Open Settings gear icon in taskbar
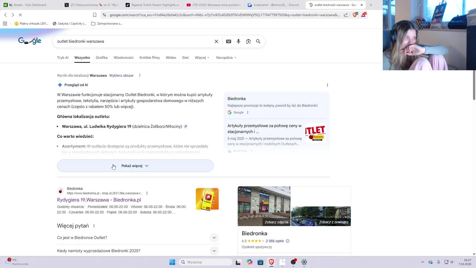Screen dimensions: 476x268 304,262
